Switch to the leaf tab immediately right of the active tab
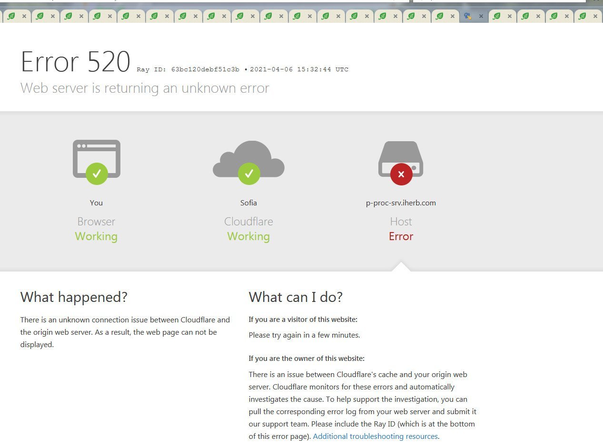The height and width of the screenshot is (446, 603). 497,16
